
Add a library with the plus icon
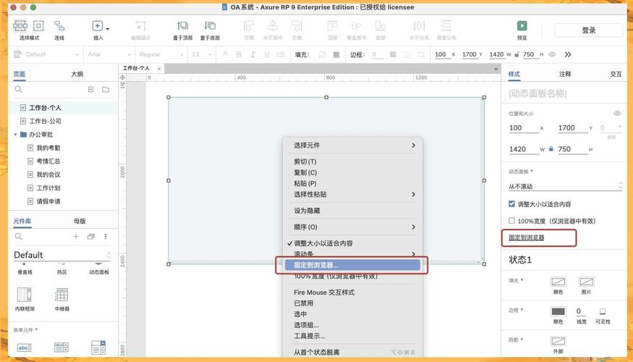[x=76, y=236]
